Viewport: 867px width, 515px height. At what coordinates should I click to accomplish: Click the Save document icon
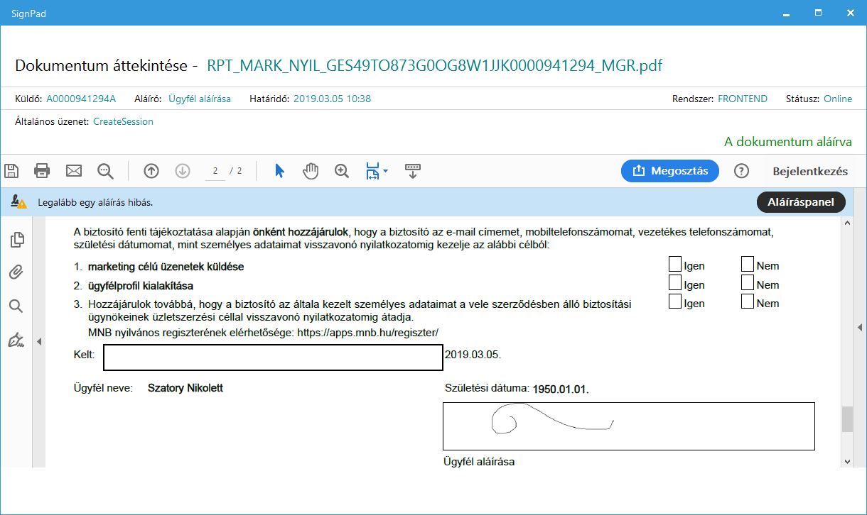[11, 170]
